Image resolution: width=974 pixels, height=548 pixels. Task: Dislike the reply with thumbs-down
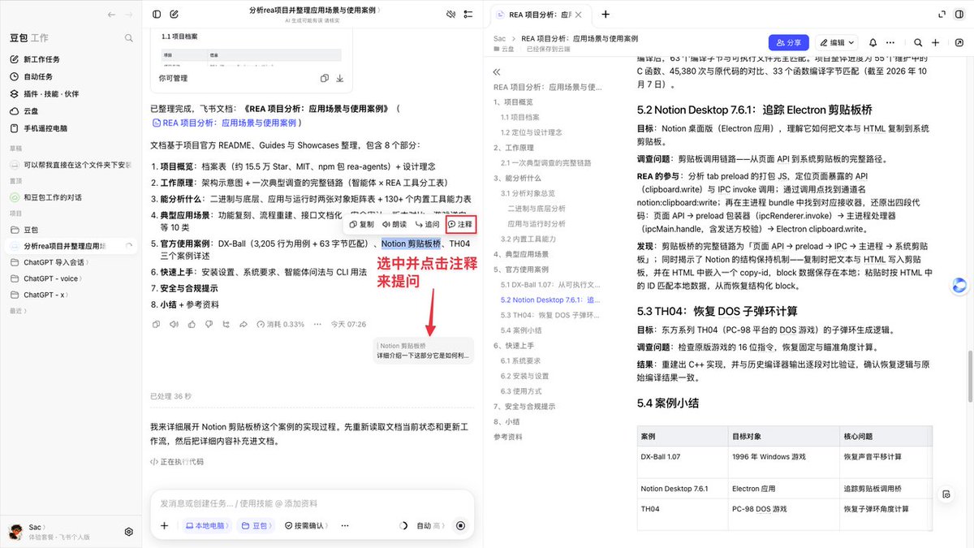[209, 324]
